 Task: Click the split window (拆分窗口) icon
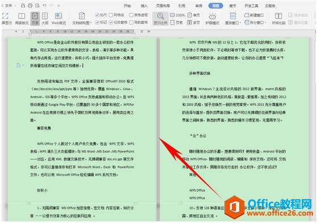coord(247,22)
